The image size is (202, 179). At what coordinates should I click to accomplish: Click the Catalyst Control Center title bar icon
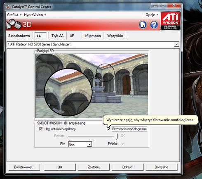point(8,7)
